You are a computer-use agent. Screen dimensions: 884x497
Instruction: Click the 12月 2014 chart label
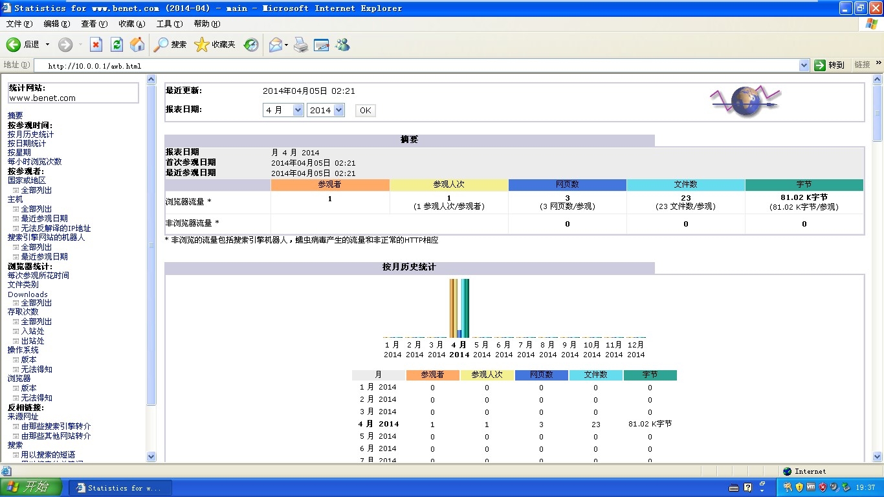pos(636,349)
